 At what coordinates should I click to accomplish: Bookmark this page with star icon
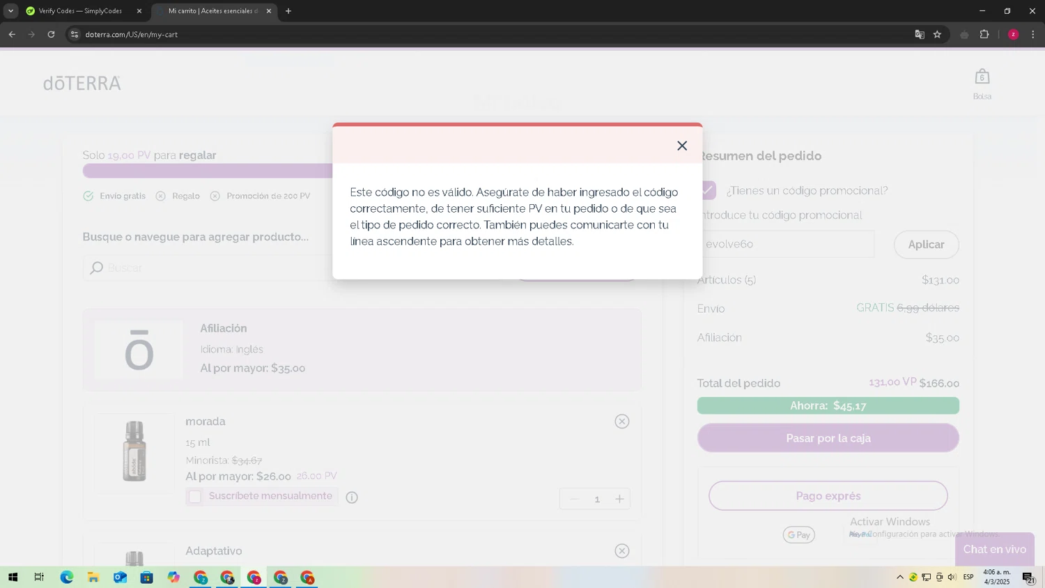[x=938, y=34]
